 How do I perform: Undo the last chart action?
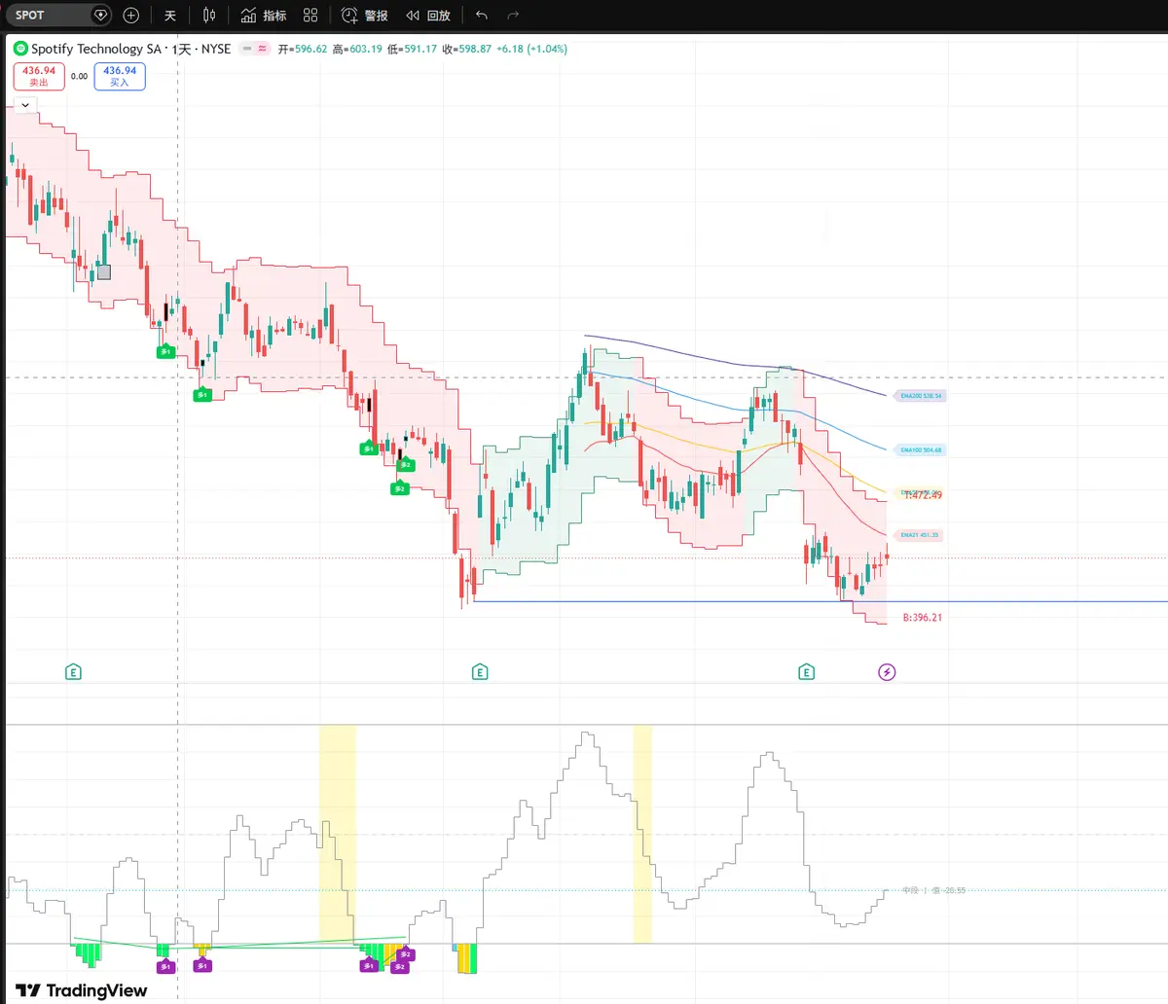click(x=482, y=16)
